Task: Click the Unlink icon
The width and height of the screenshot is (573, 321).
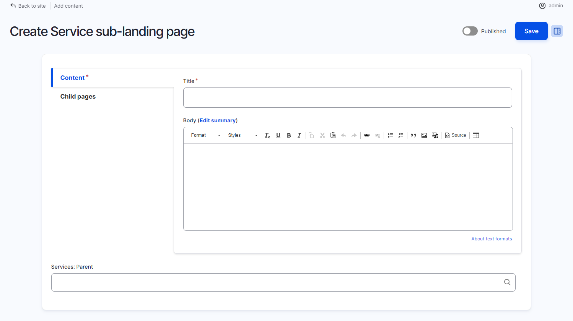Action: [x=378, y=135]
